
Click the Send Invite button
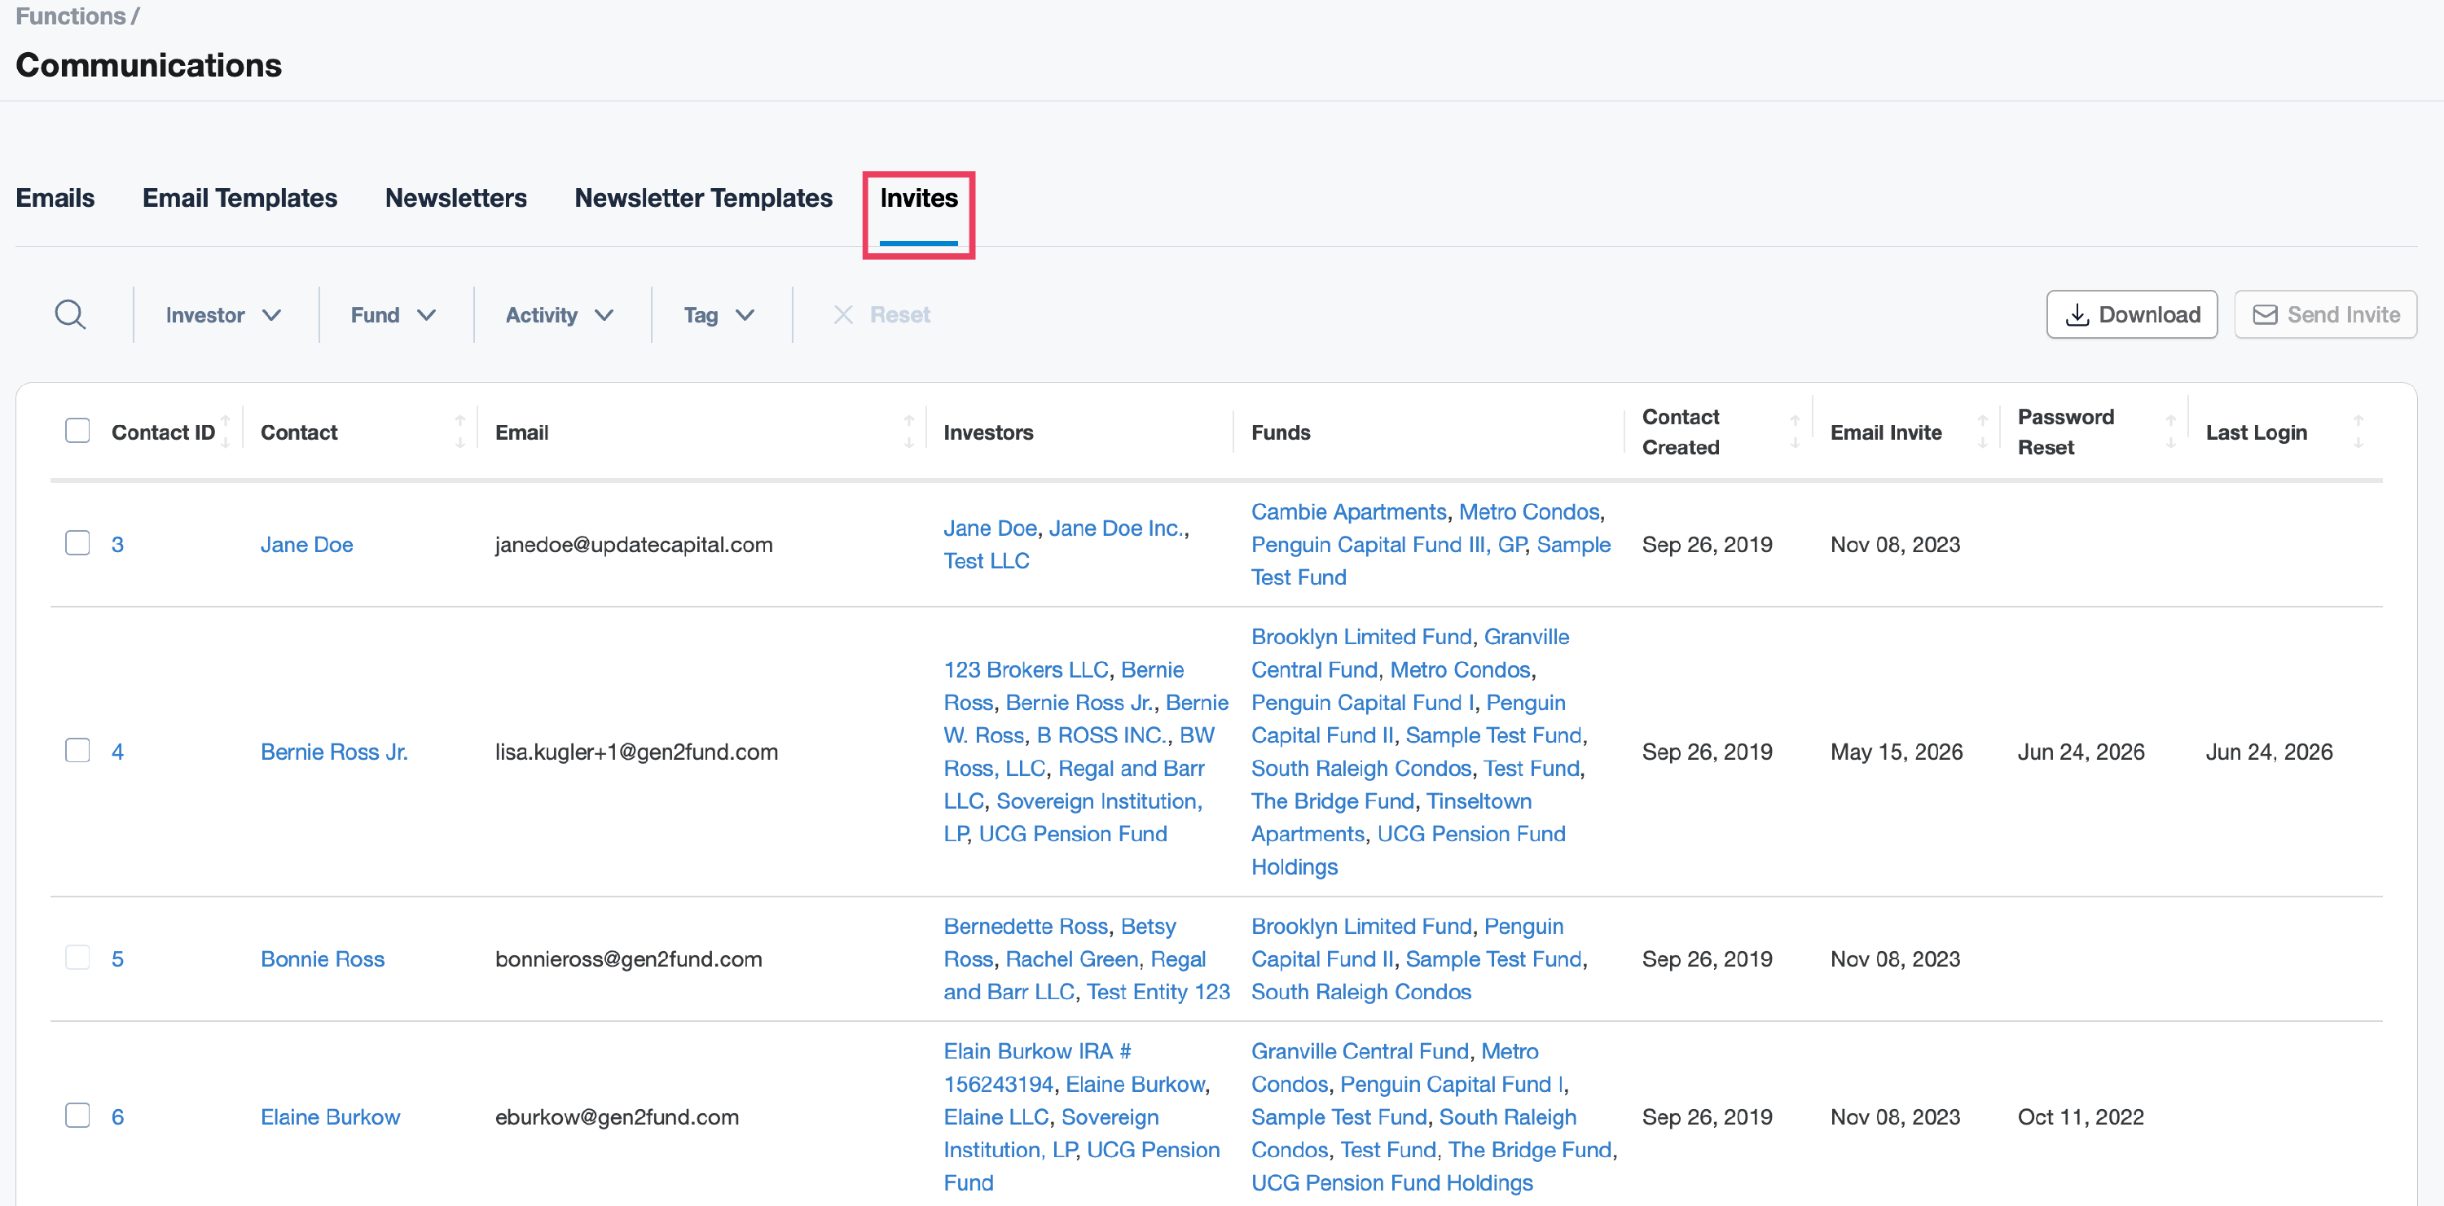[2325, 315]
